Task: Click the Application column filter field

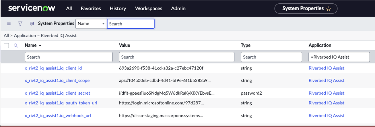Action: pyautogui.click(x=339, y=57)
